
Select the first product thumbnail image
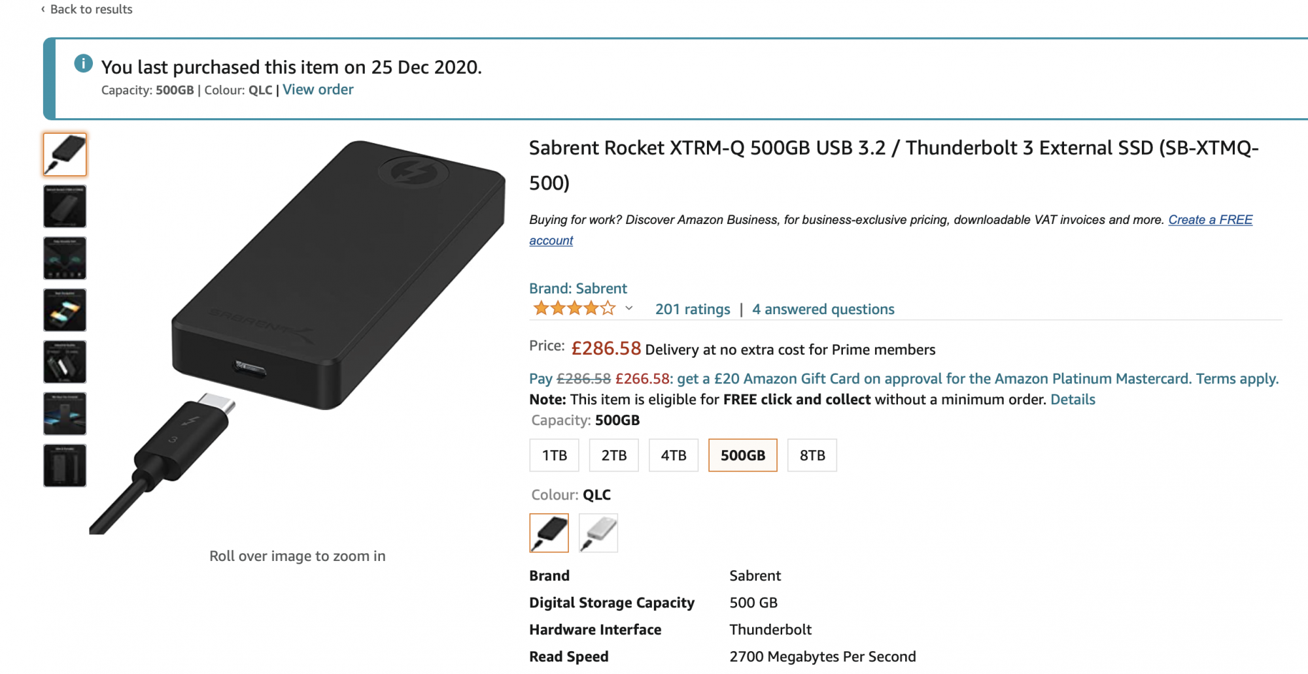pos(65,155)
